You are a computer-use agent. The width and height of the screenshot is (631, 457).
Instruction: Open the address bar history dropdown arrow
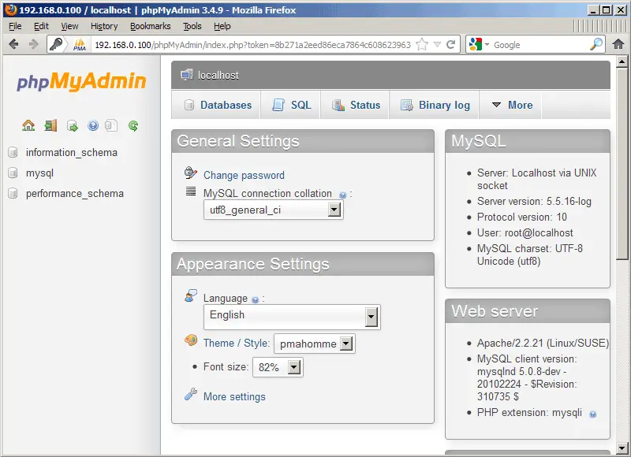point(438,45)
